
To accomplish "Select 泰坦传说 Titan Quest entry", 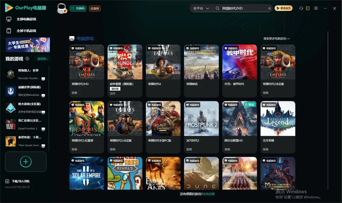I will (x=26, y=141).
